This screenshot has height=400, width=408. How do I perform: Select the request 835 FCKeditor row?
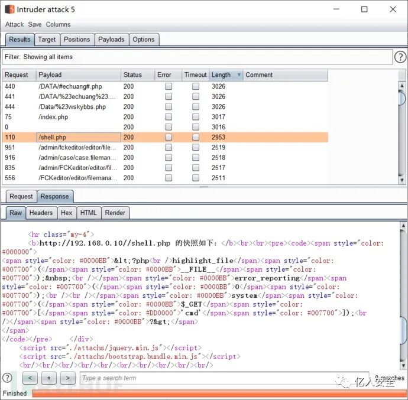165,168
